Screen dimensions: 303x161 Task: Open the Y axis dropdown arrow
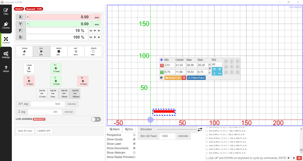pos(28,24)
